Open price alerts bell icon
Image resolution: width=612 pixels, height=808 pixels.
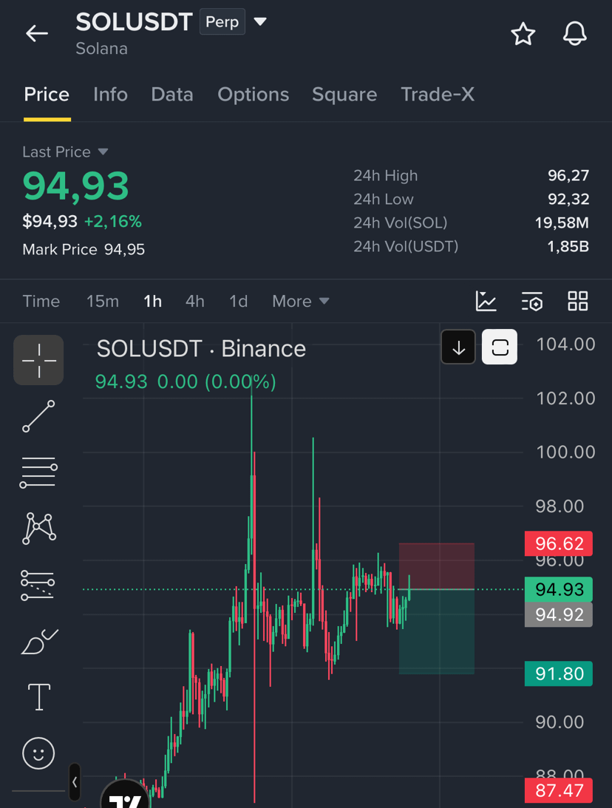pos(574,34)
